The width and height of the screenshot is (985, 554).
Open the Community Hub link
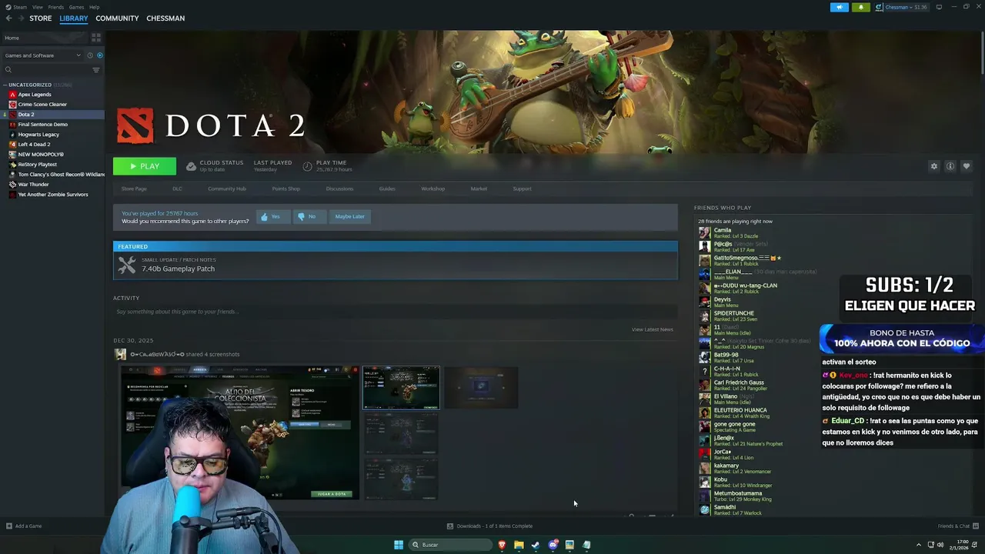tap(227, 189)
